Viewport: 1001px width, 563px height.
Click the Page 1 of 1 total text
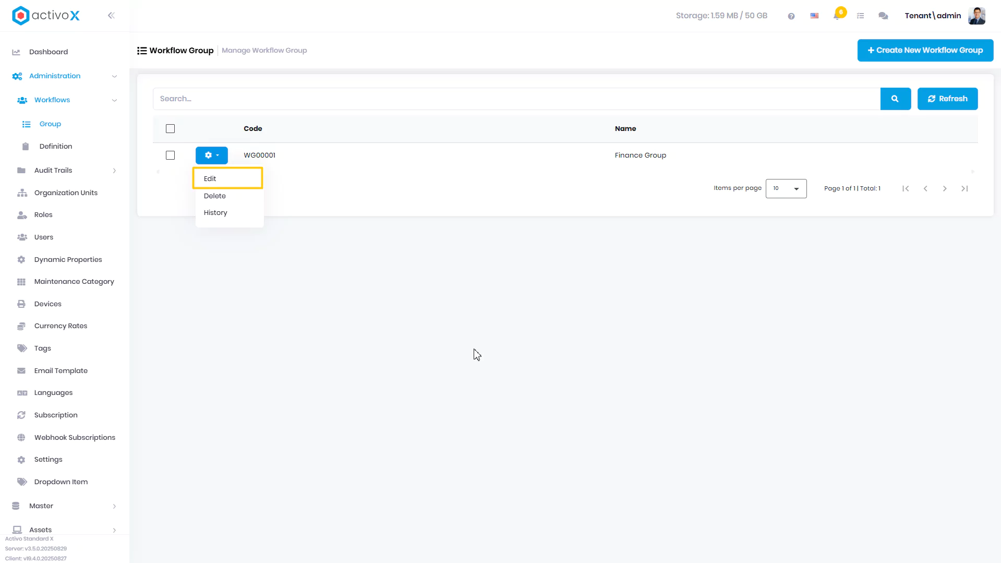tap(852, 189)
